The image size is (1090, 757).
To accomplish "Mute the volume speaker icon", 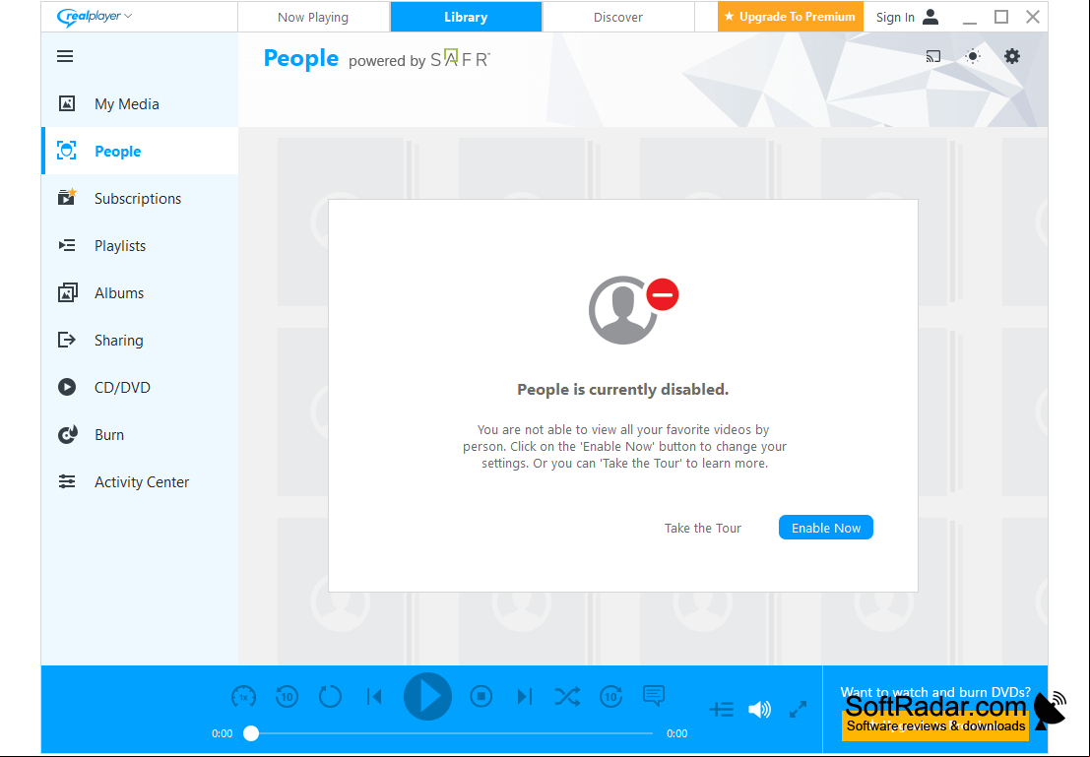I will (x=760, y=709).
